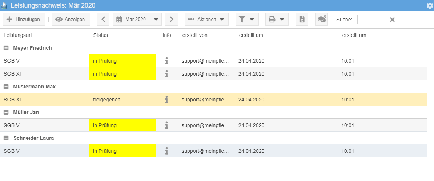This screenshot has height=181, width=434.
Task: Open the settings gear icon
Action: [430, 5]
